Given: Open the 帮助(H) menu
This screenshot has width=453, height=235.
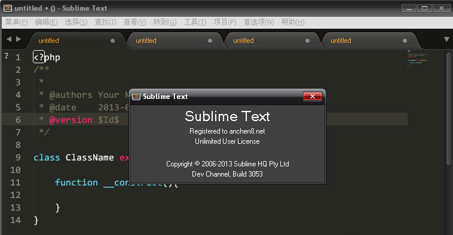Looking at the screenshot, I should point(293,22).
